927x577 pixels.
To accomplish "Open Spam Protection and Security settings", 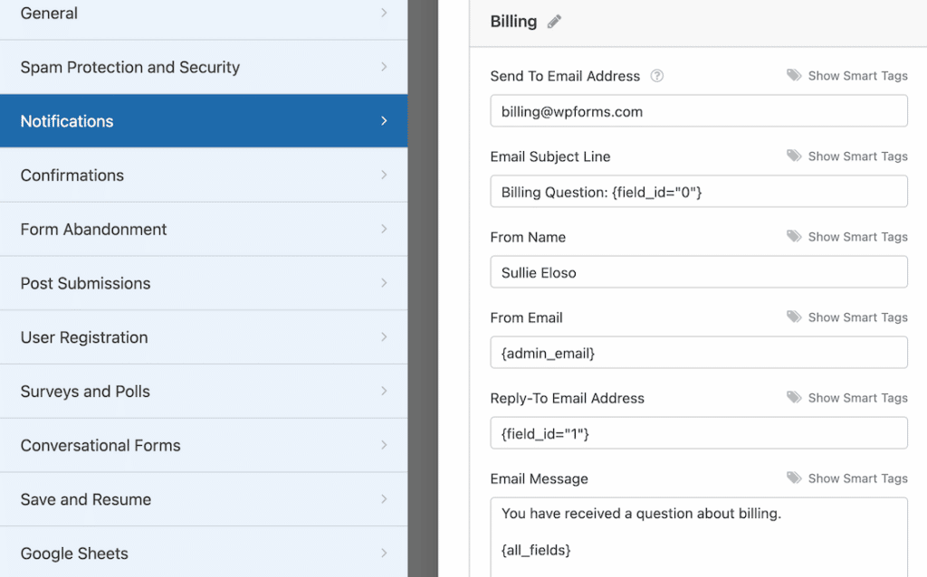I will pos(203,67).
